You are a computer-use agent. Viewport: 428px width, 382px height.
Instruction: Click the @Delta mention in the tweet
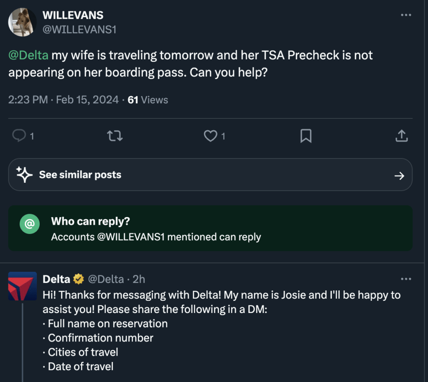click(x=28, y=55)
